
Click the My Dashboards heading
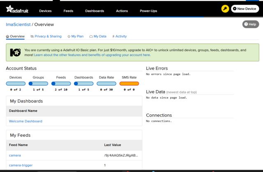tap(26, 101)
